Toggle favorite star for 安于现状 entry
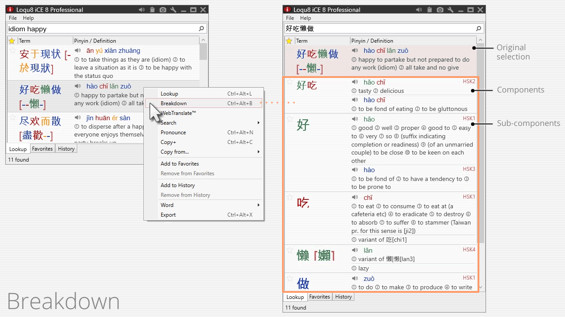 (12, 50)
